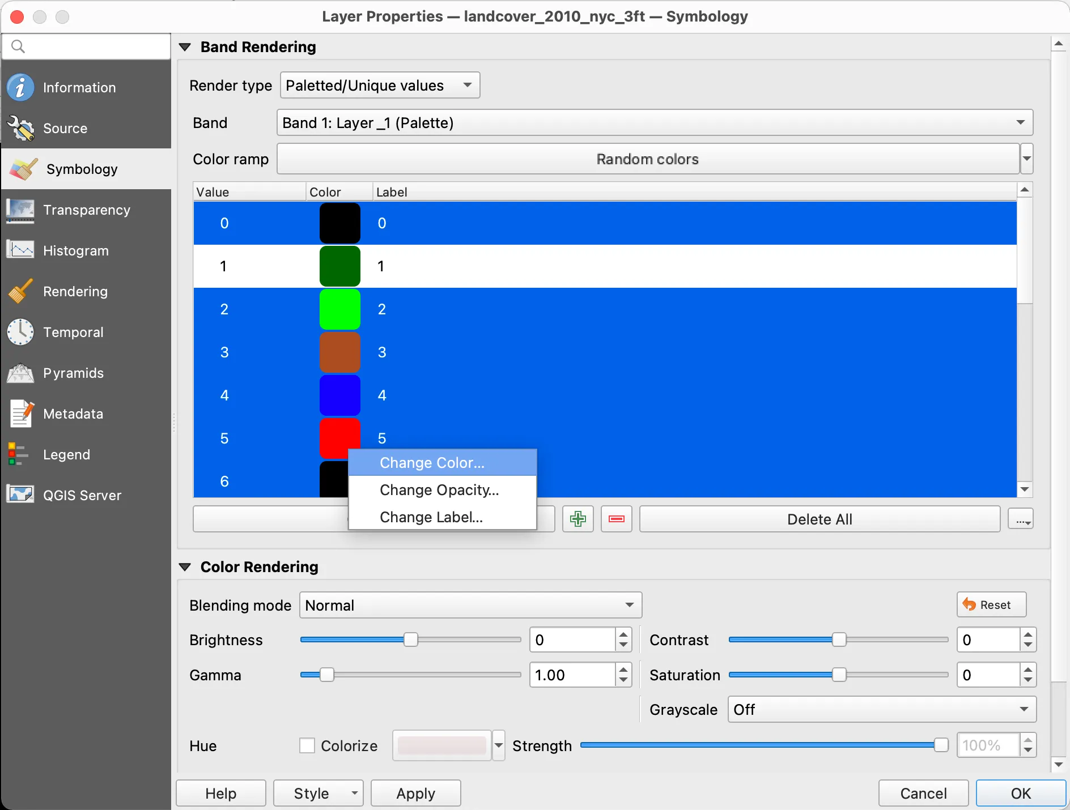The width and height of the screenshot is (1070, 810).
Task: Select the Pyramids sidebar icon
Action: point(21,373)
